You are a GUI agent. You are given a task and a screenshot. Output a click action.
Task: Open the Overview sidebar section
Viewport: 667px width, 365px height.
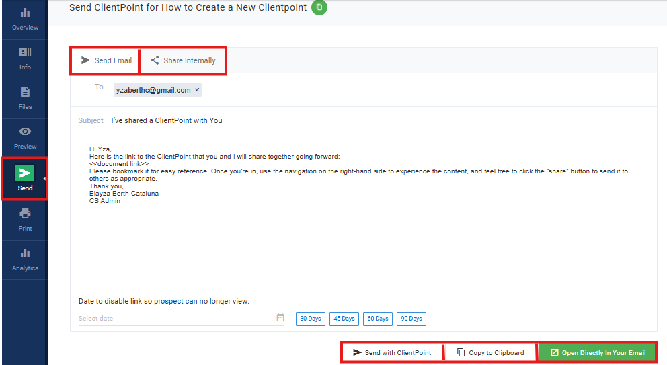25,19
